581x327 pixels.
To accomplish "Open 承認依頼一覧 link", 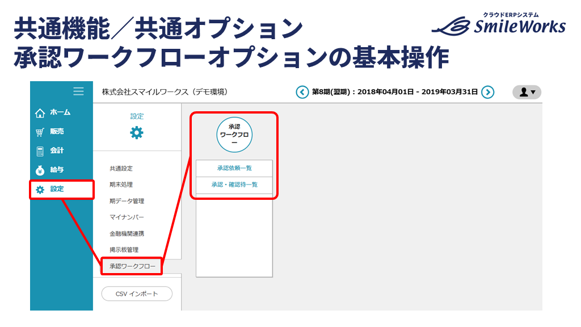I will [234, 168].
